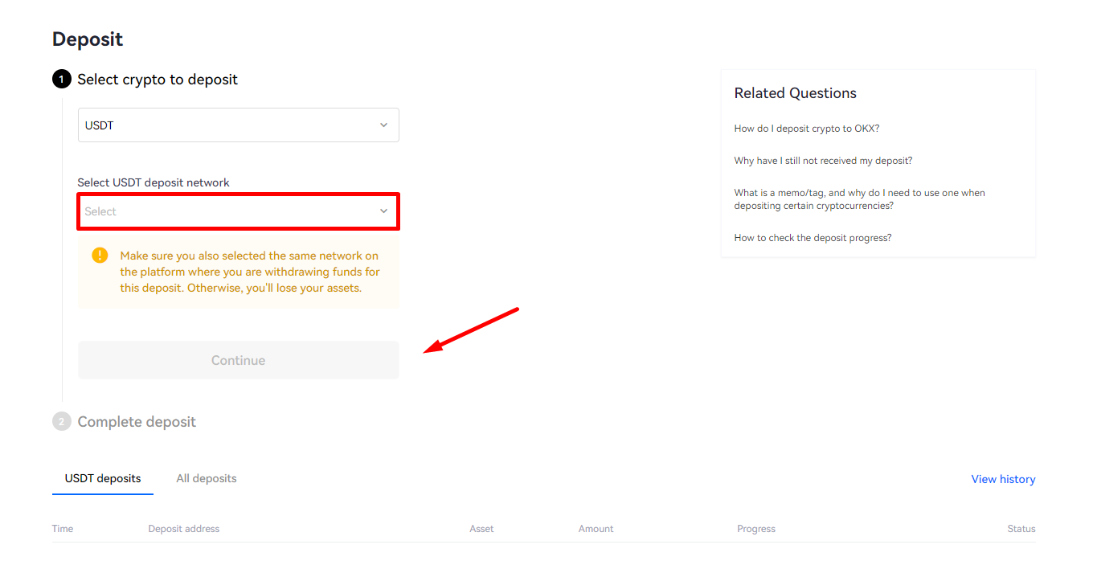Screen dimensions: 1093x561
Task: Open 'How do I deposit crypto to OKX?'
Action: click(807, 129)
